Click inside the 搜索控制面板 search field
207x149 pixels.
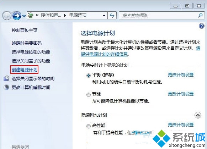(x=159, y=16)
